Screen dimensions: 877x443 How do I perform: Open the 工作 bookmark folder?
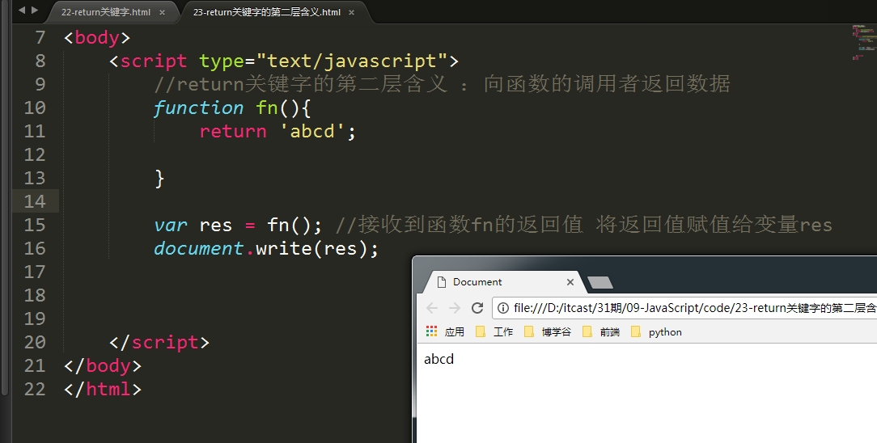coord(494,331)
